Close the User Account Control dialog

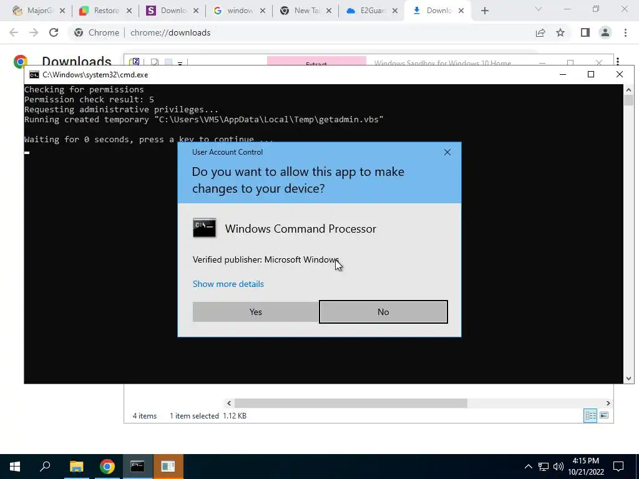(x=447, y=152)
